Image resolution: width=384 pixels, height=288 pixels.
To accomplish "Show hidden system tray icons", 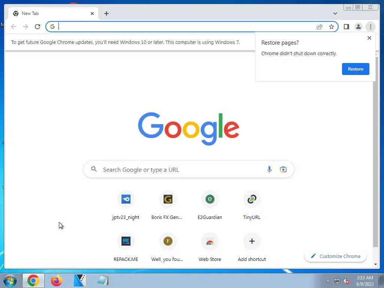I will pos(328,281).
